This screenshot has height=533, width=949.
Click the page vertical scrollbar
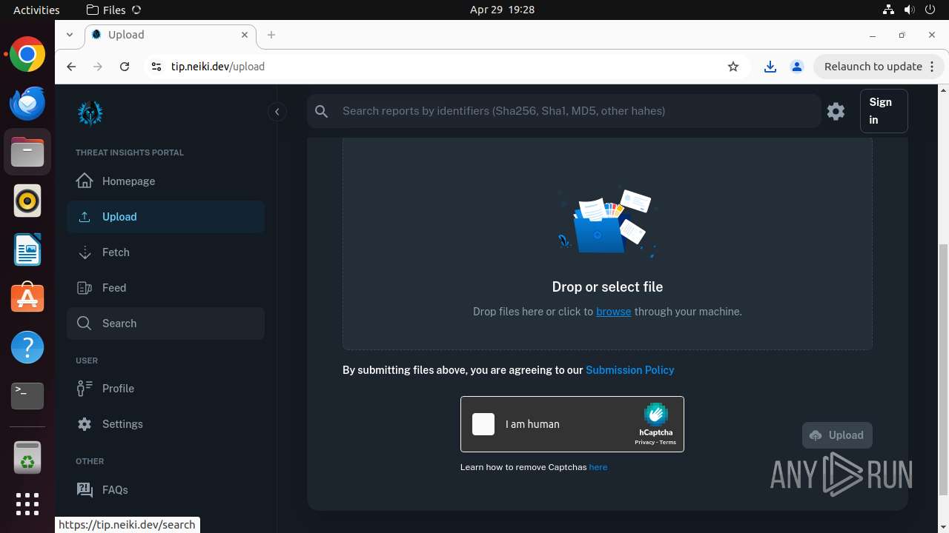(943, 370)
